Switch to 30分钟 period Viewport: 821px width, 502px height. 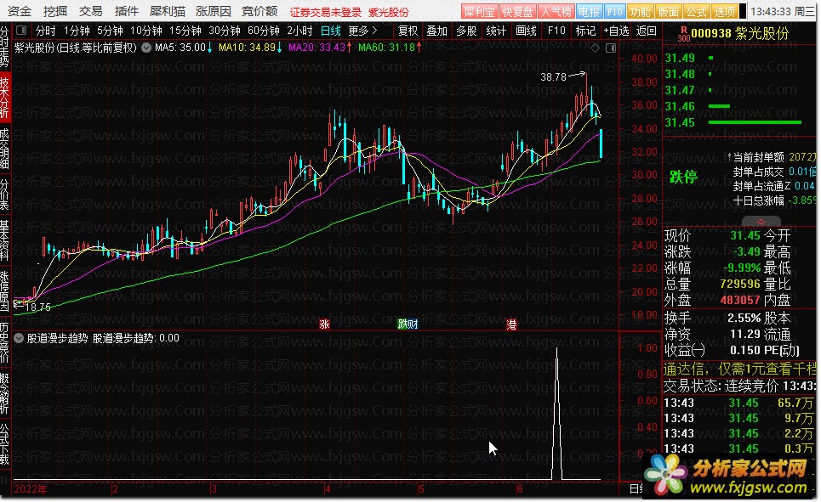[x=225, y=31]
